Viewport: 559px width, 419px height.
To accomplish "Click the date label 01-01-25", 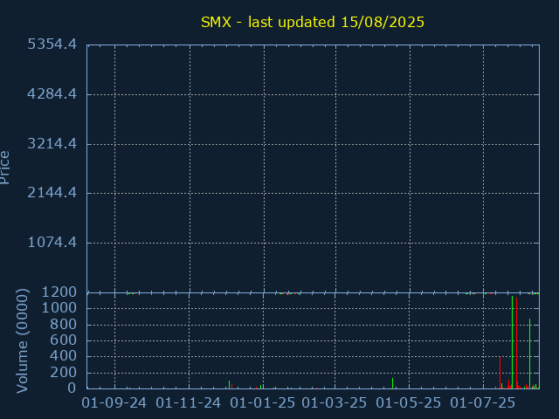I will coord(263,403).
